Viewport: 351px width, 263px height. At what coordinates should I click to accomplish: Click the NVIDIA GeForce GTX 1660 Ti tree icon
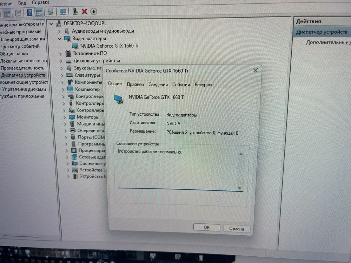(x=75, y=46)
